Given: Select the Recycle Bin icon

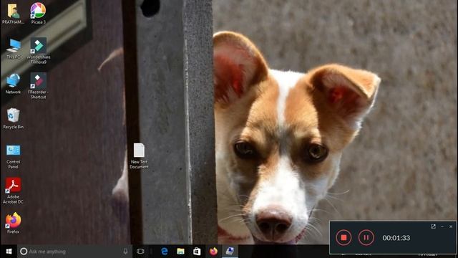Looking at the screenshot, I should coord(13,118).
